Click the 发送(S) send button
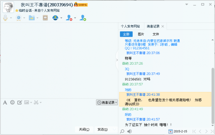 coord(102,129)
